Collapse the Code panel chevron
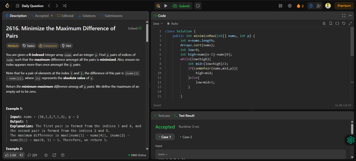Image resolution: width=356 pixels, height=161 pixels. tap(350, 16)
